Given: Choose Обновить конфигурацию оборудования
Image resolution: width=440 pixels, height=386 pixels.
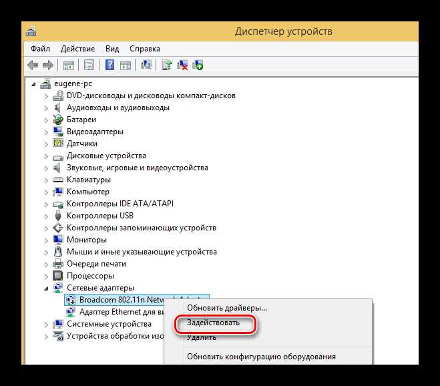Looking at the screenshot, I should pos(261,357).
